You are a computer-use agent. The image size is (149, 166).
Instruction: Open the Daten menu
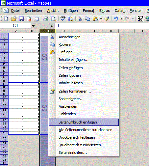[x=120, y=11]
